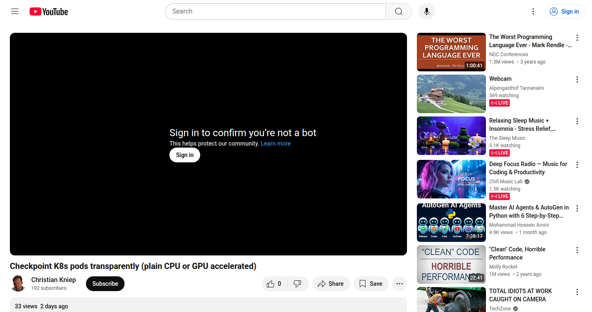Open the Learn more link
This screenshot has width=592, height=312.
click(x=276, y=143)
